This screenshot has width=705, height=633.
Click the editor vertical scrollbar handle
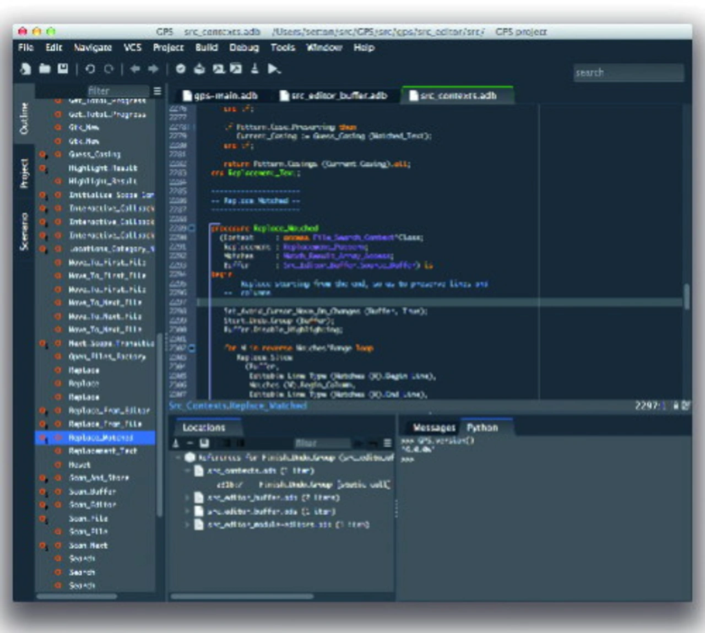click(686, 296)
